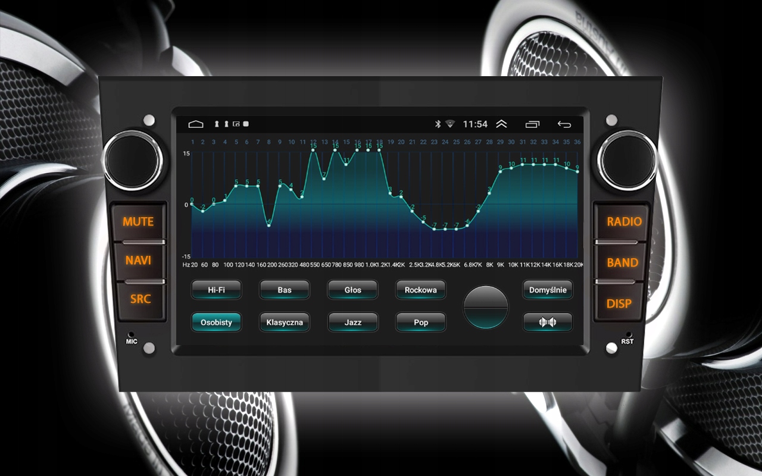Screen dimensions: 762x476
Task: Tap the round knob between Pop and Domyślnie
Action: (486, 306)
